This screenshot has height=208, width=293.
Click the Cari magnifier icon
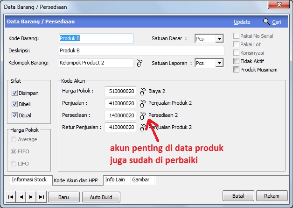point(267,22)
